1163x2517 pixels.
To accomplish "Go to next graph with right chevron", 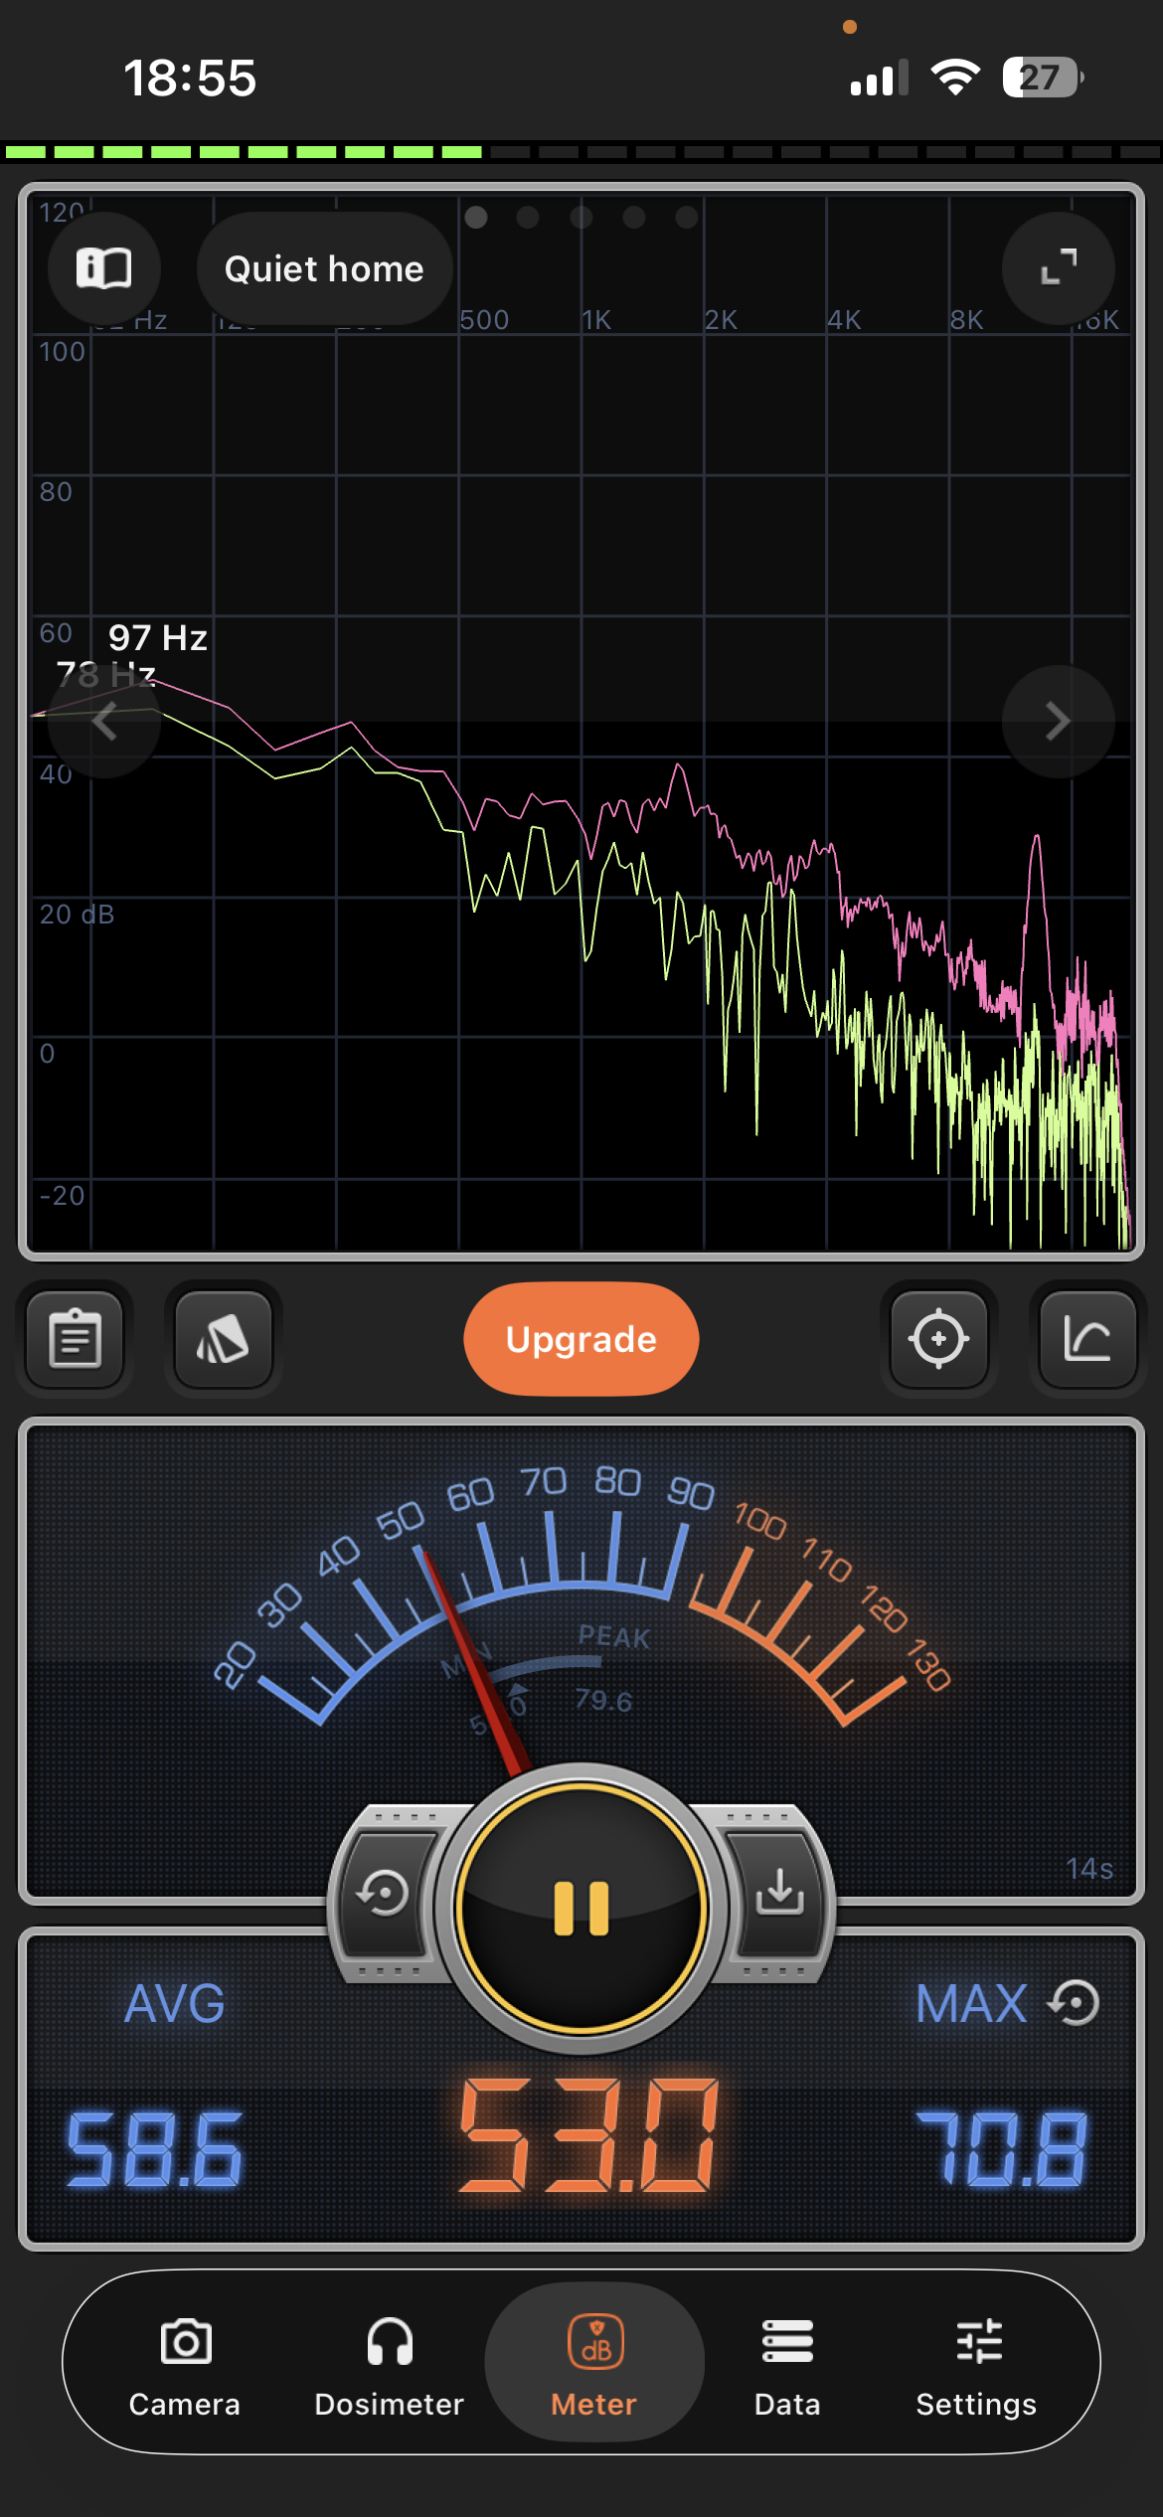I will point(1058,721).
